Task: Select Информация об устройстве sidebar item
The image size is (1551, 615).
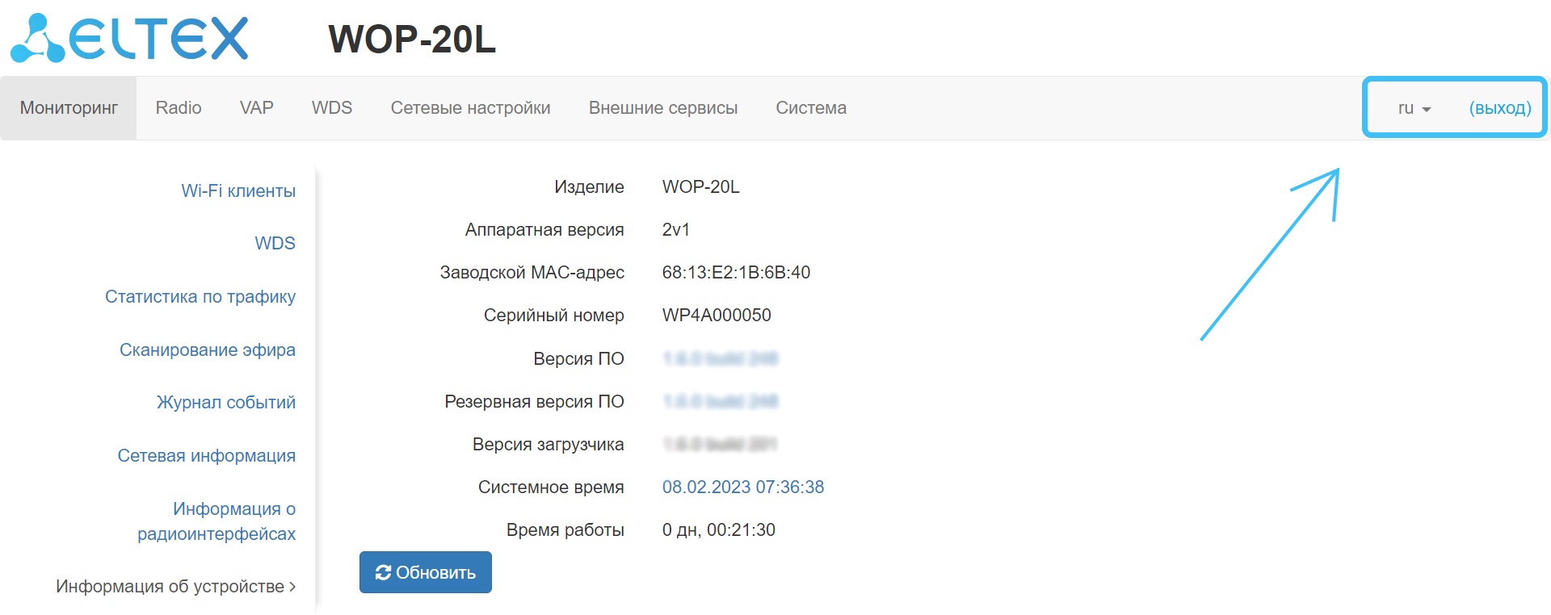Action: (x=175, y=587)
